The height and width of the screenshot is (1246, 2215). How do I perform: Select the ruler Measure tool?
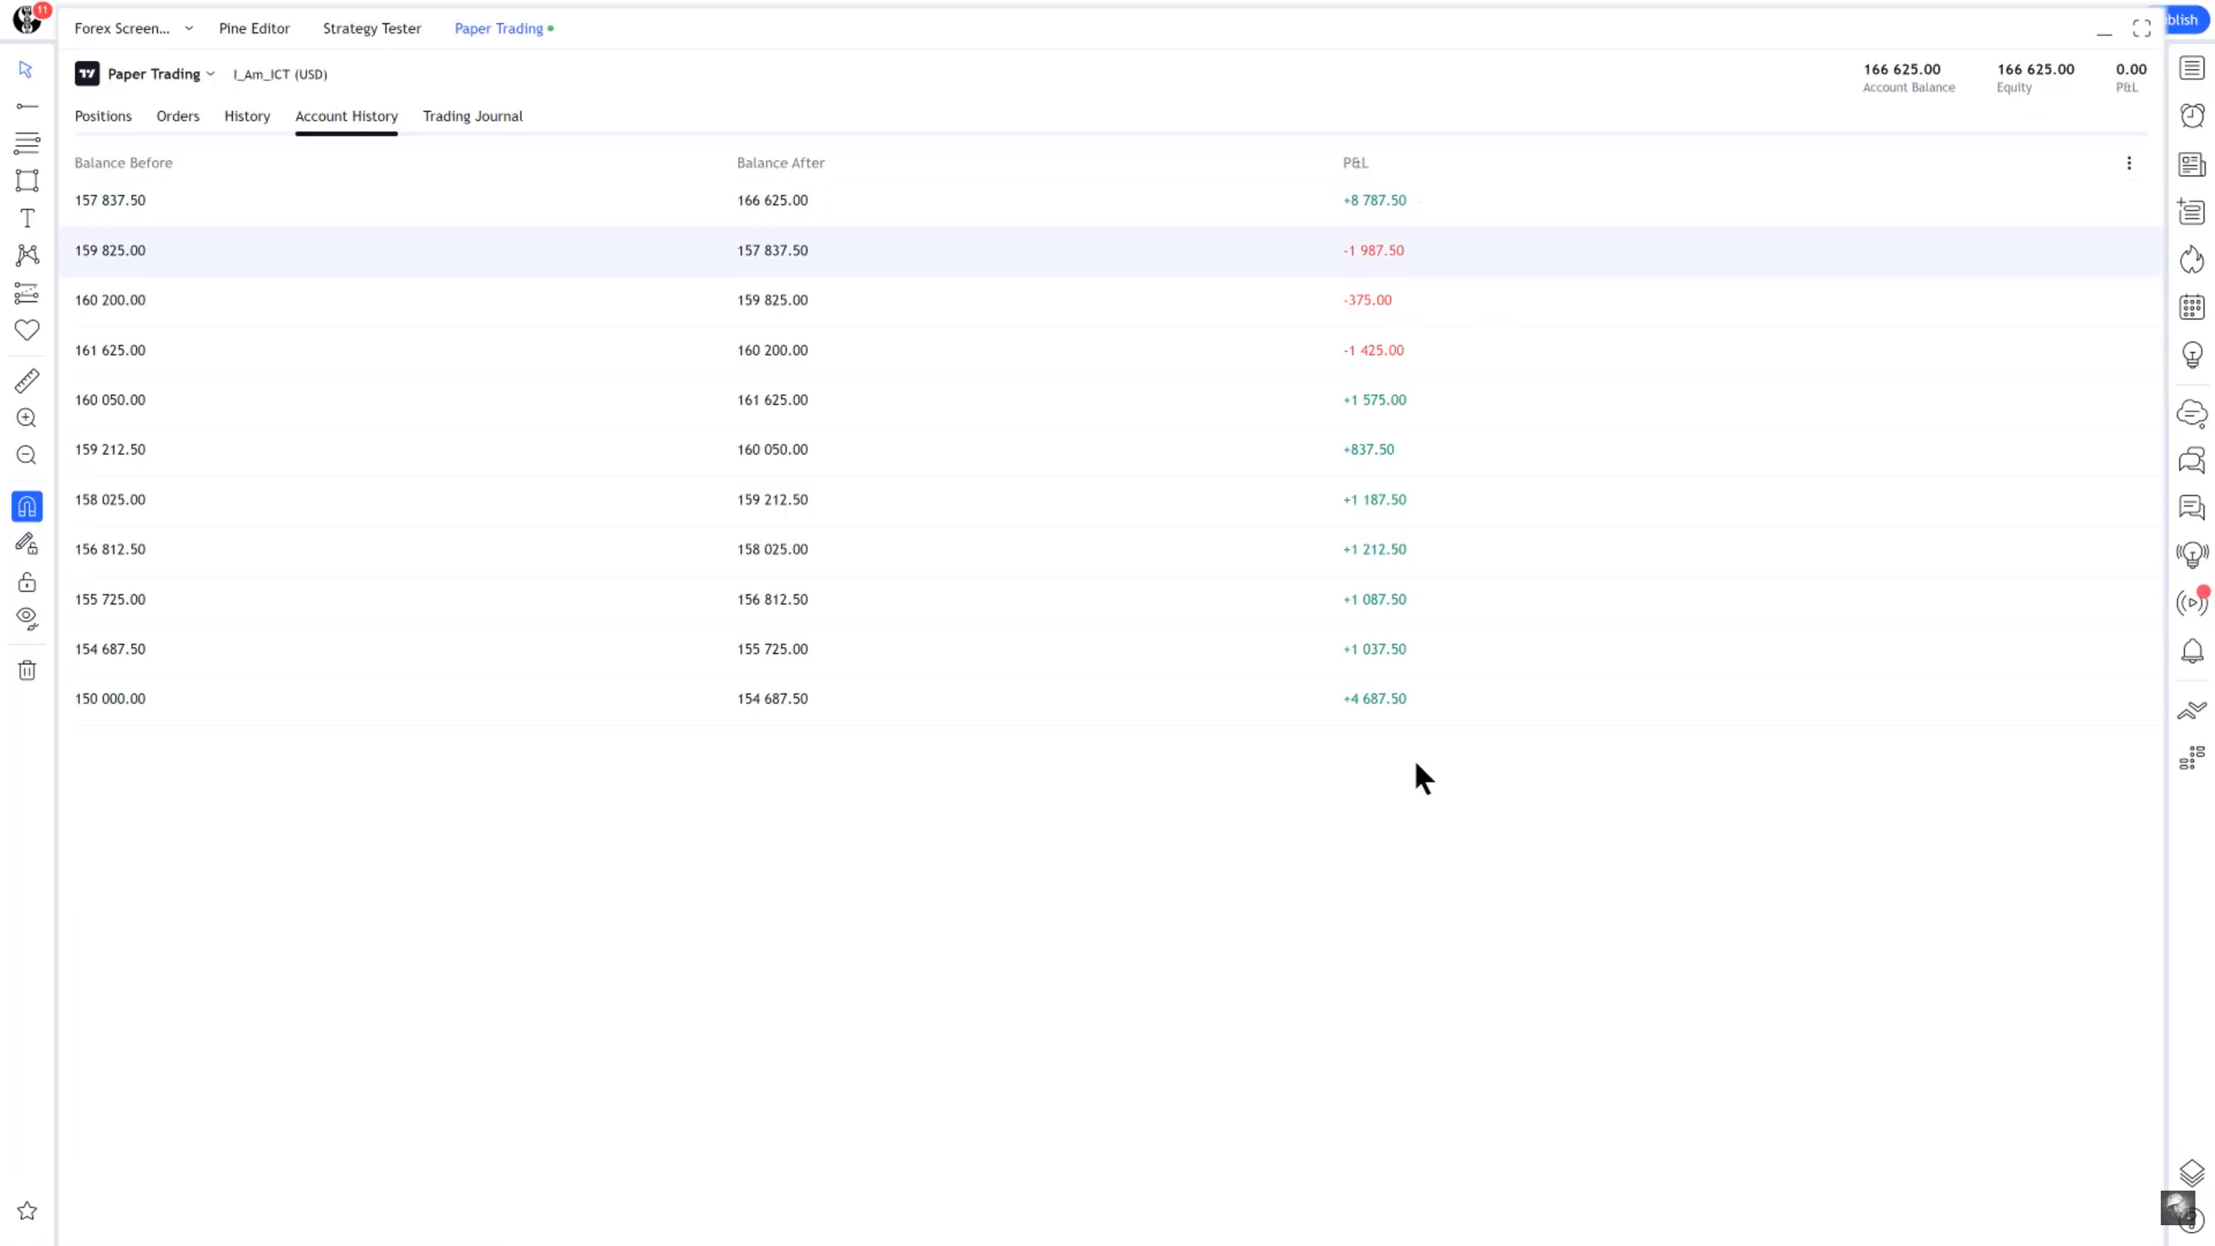(x=27, y=381)
